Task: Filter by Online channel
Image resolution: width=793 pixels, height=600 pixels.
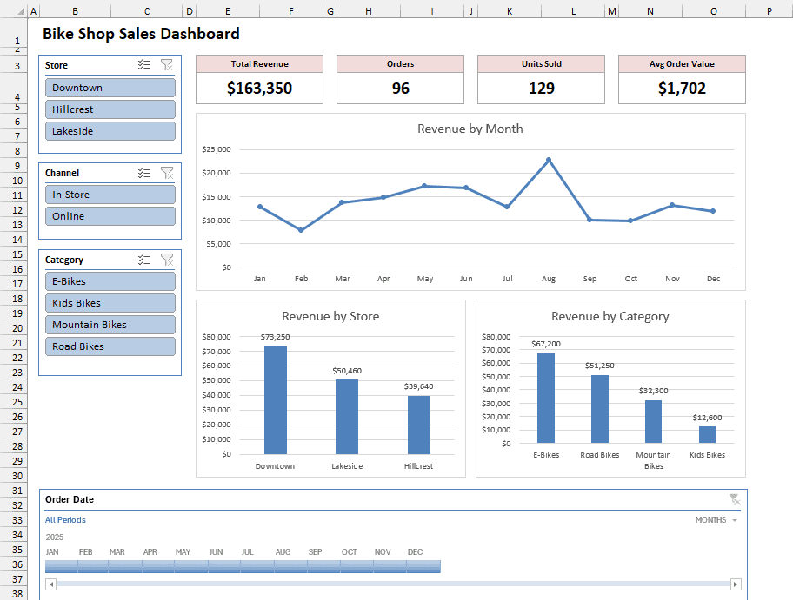Action: coord(110,216)
